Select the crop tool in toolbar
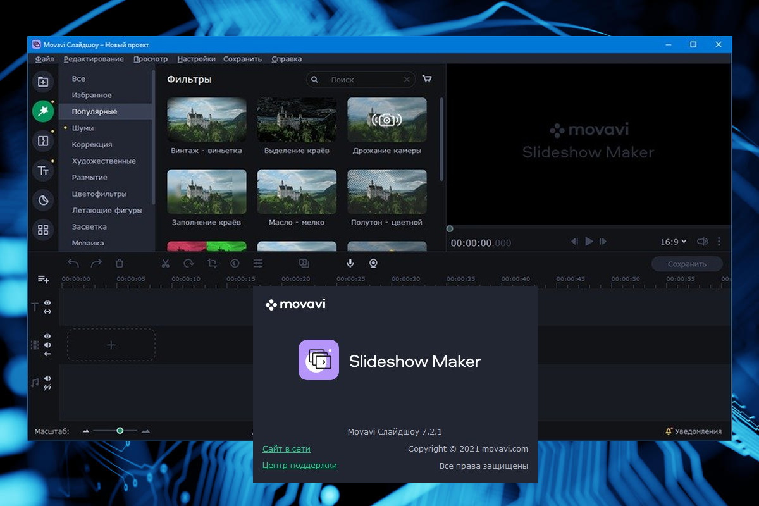The height and width of the screenshot is (506, 759). click(212, 264)
